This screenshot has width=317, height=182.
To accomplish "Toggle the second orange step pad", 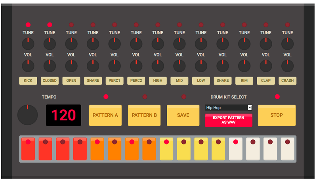I will click(x=115, y=149).
